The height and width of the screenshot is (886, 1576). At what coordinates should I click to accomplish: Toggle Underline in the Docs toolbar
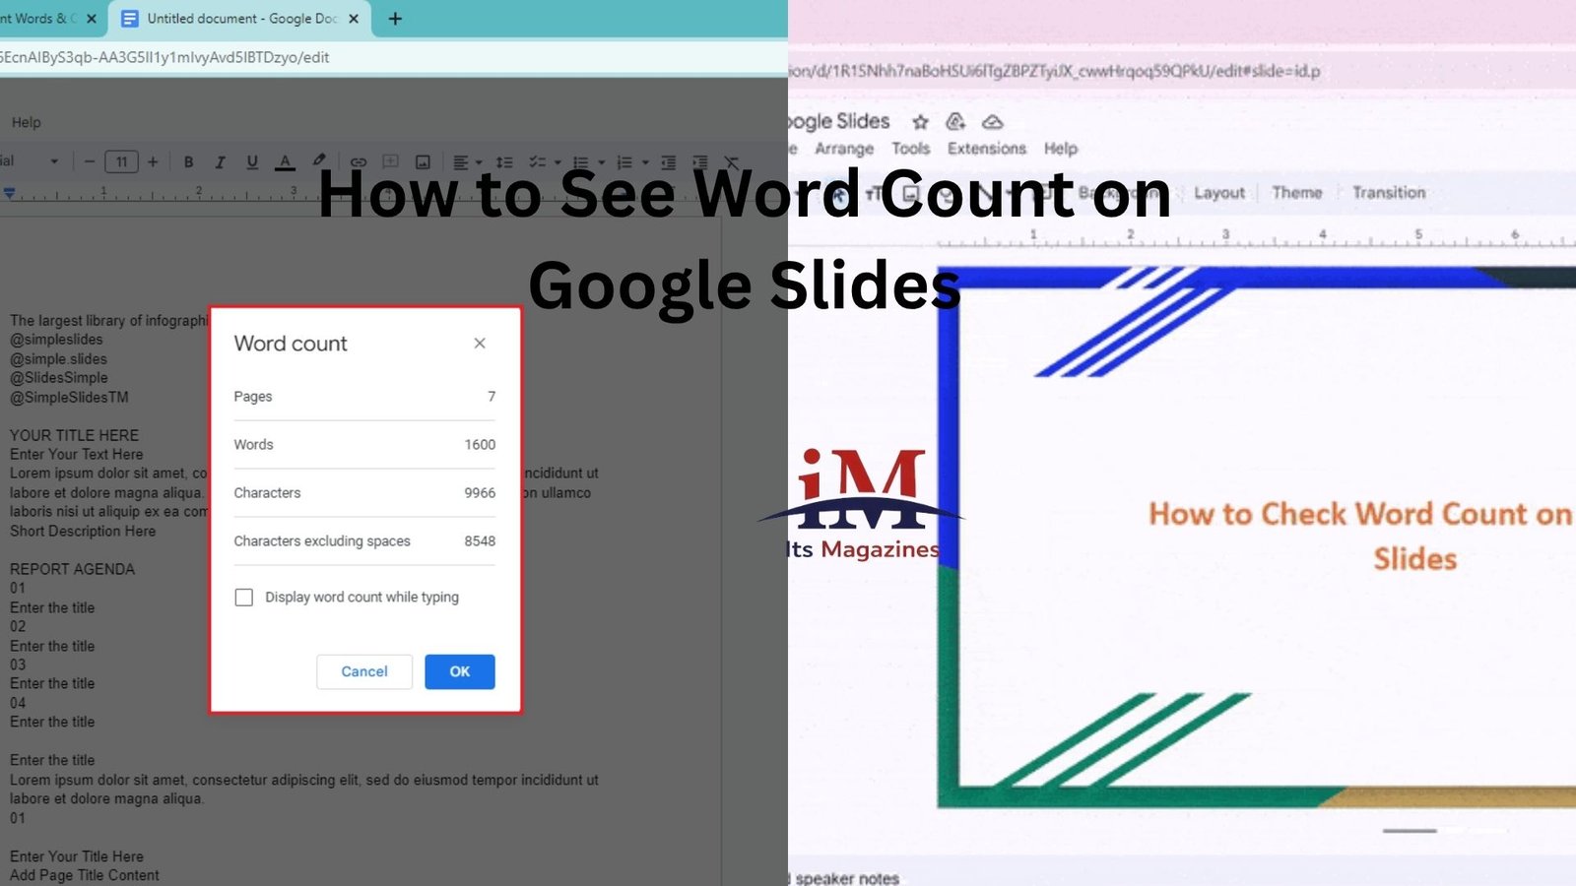252,162
